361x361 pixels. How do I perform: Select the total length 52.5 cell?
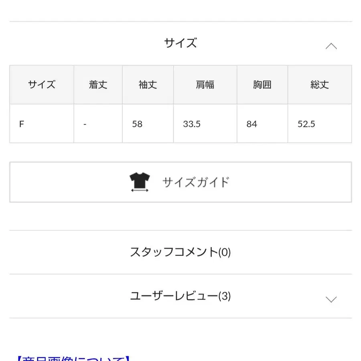(x=306, y=124)
